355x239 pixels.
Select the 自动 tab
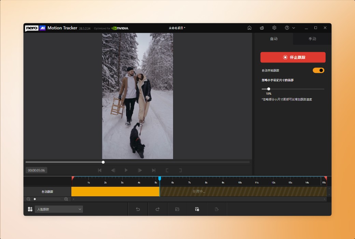point(273,39)
